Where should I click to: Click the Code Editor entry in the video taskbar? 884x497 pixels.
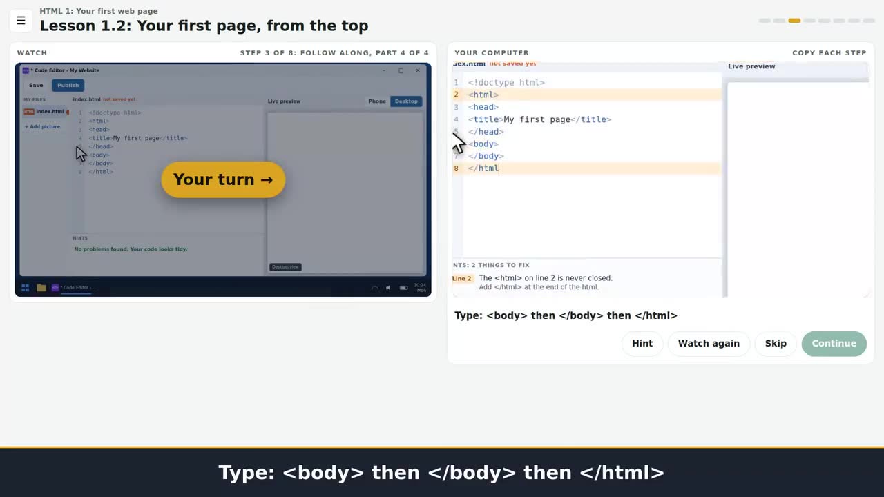coord(74,288)
